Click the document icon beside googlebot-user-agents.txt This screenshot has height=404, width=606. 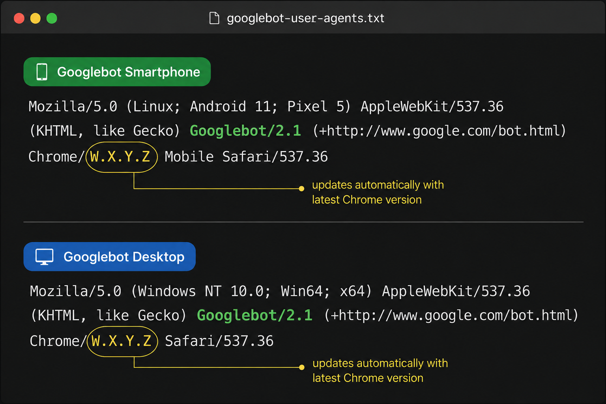click(214, 18)
